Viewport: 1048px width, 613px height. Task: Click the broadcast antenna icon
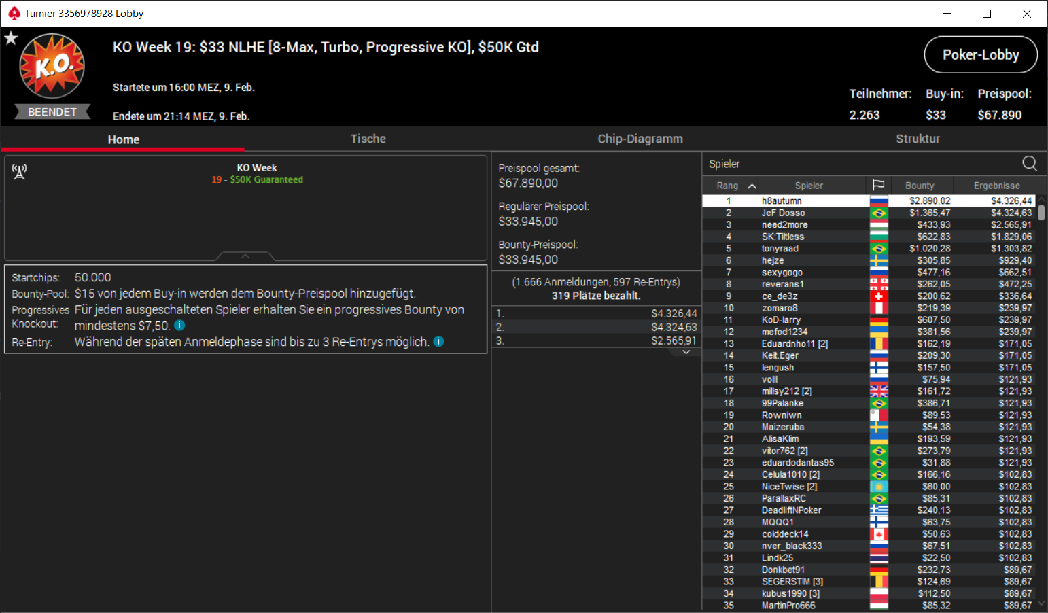(x=19, y=172)
